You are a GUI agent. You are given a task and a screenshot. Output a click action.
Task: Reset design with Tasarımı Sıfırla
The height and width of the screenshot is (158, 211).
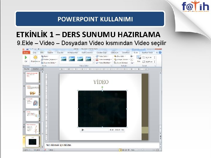click(x=49, y=63)
